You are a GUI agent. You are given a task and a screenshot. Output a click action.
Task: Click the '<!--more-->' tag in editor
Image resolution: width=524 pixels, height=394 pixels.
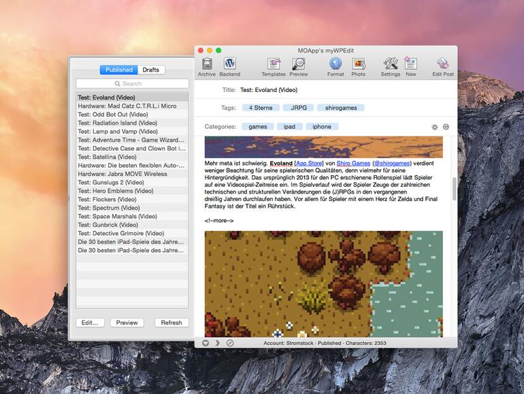pyautogui.click(x=219, y=221)
